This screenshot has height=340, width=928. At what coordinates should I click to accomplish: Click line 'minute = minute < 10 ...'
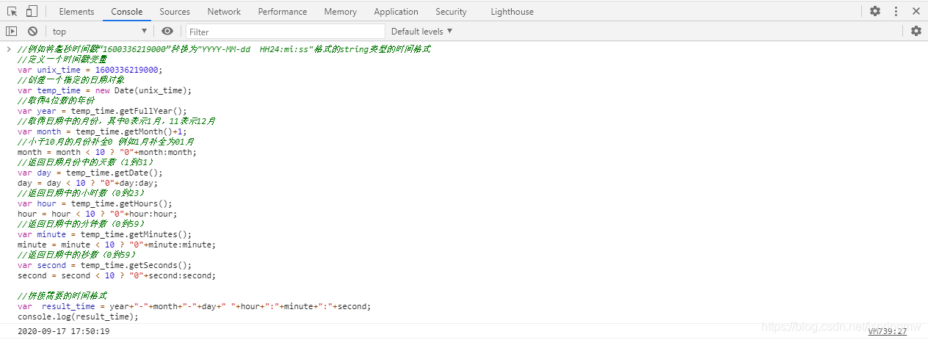117,245
